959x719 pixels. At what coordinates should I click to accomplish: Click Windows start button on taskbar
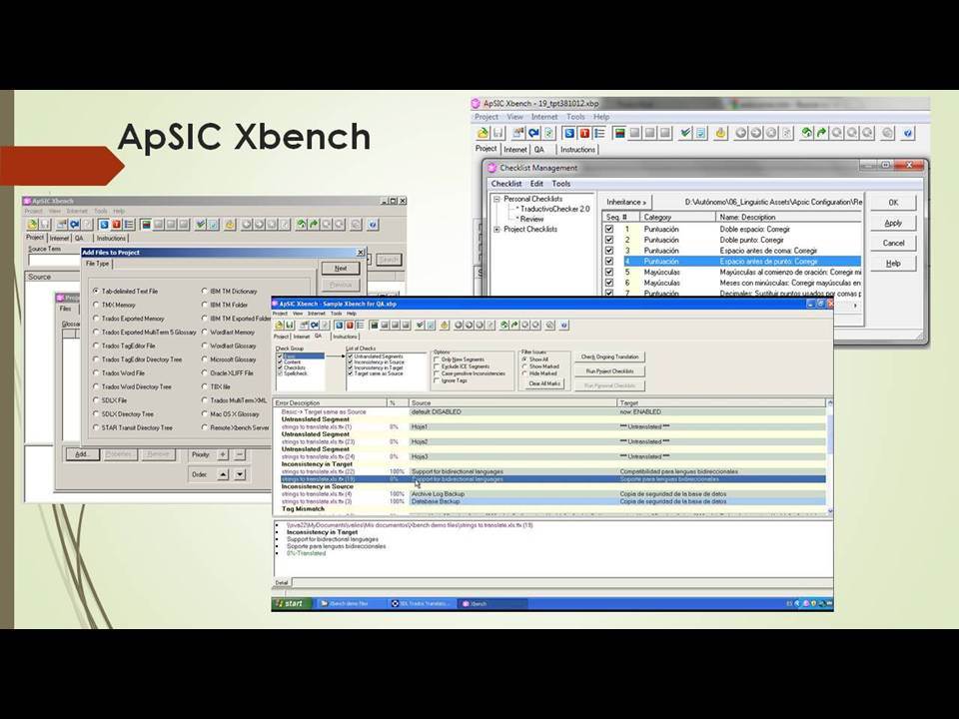291,603
